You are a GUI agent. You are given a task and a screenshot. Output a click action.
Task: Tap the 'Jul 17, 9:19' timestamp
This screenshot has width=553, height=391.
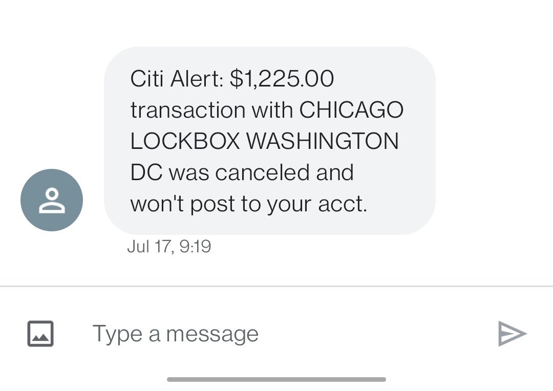click(169, 246)
